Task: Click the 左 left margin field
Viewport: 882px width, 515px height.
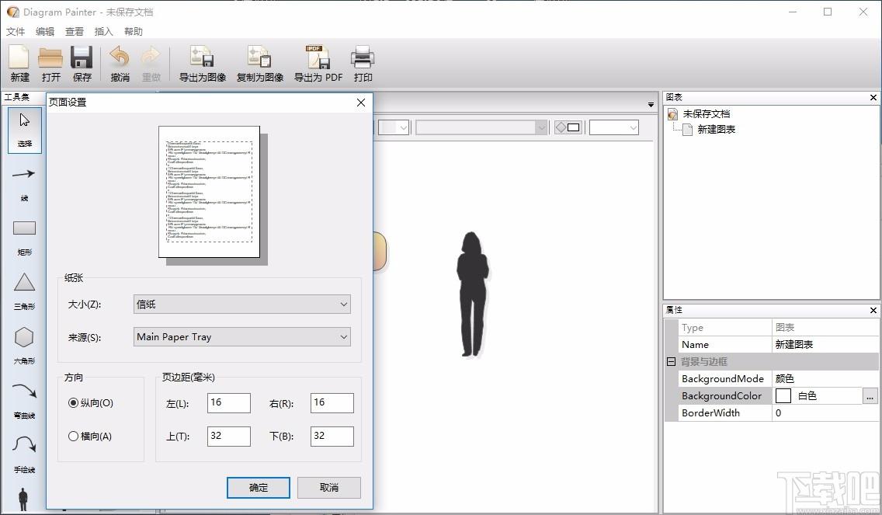Action: (x=229, y=403)
